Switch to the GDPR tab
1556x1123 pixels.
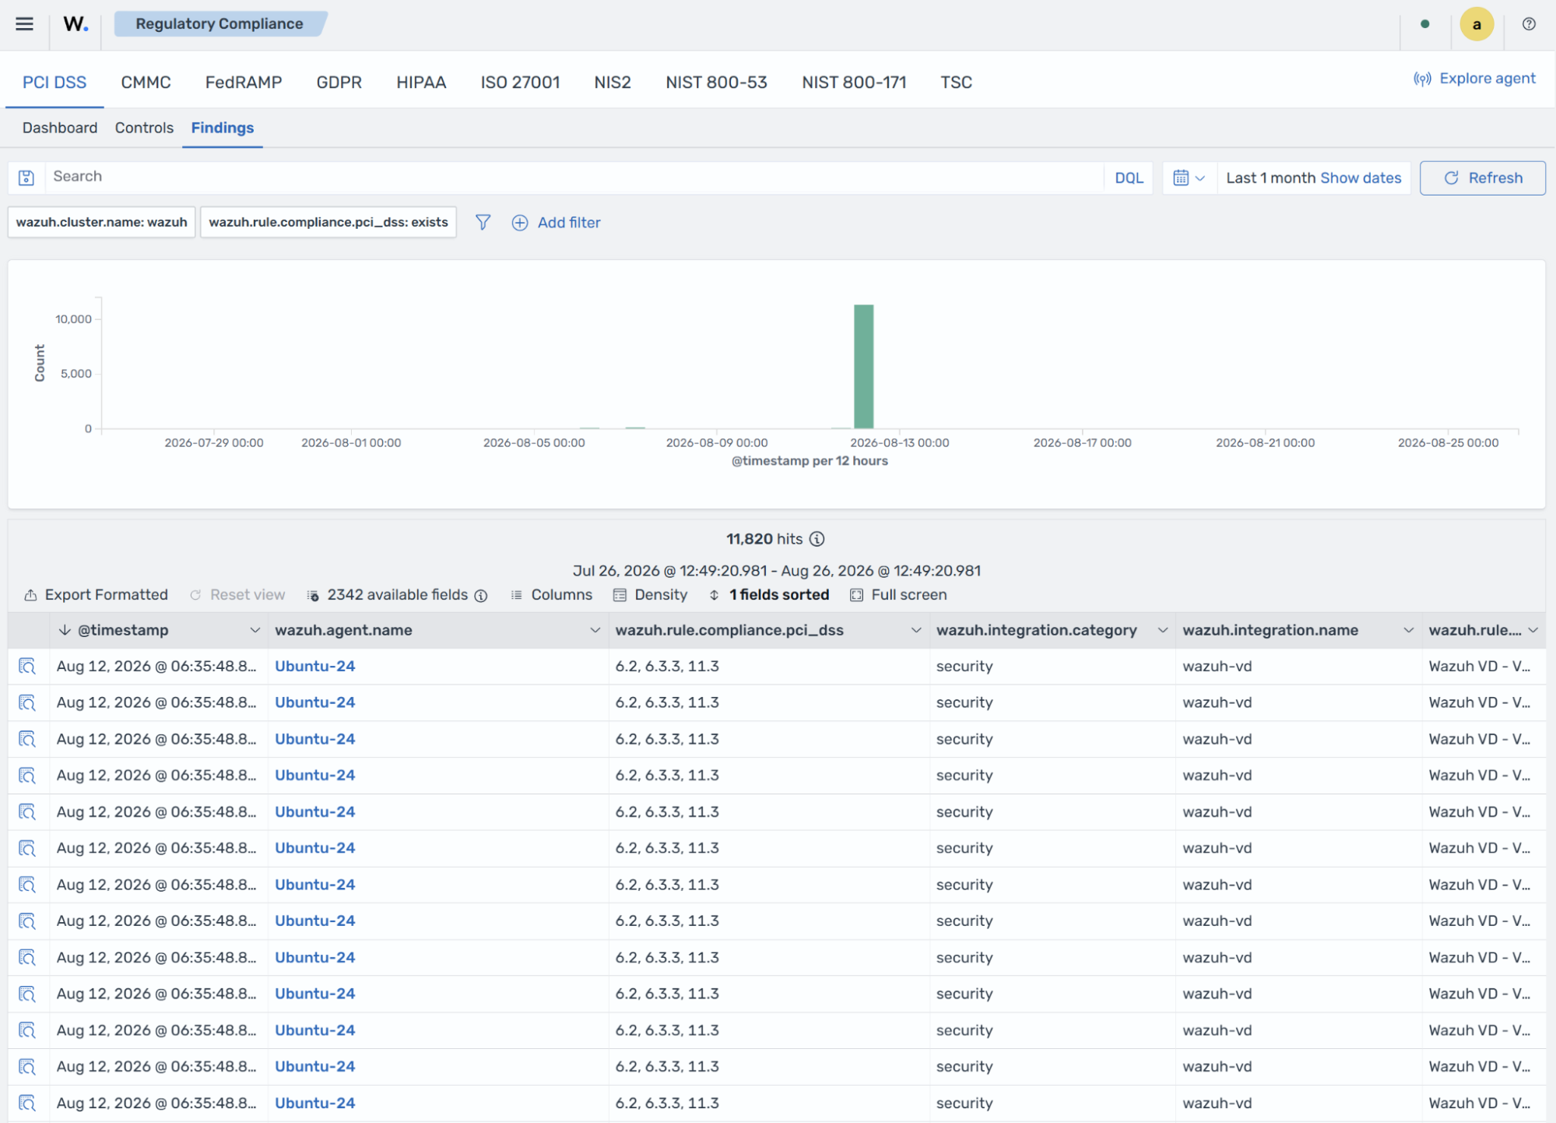(339, 83)
